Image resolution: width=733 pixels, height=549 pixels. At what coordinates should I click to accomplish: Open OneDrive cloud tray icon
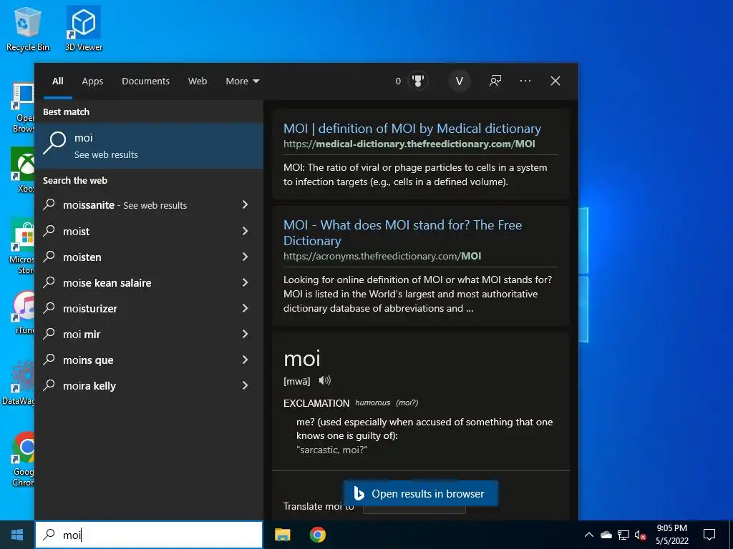pos(606,535)
